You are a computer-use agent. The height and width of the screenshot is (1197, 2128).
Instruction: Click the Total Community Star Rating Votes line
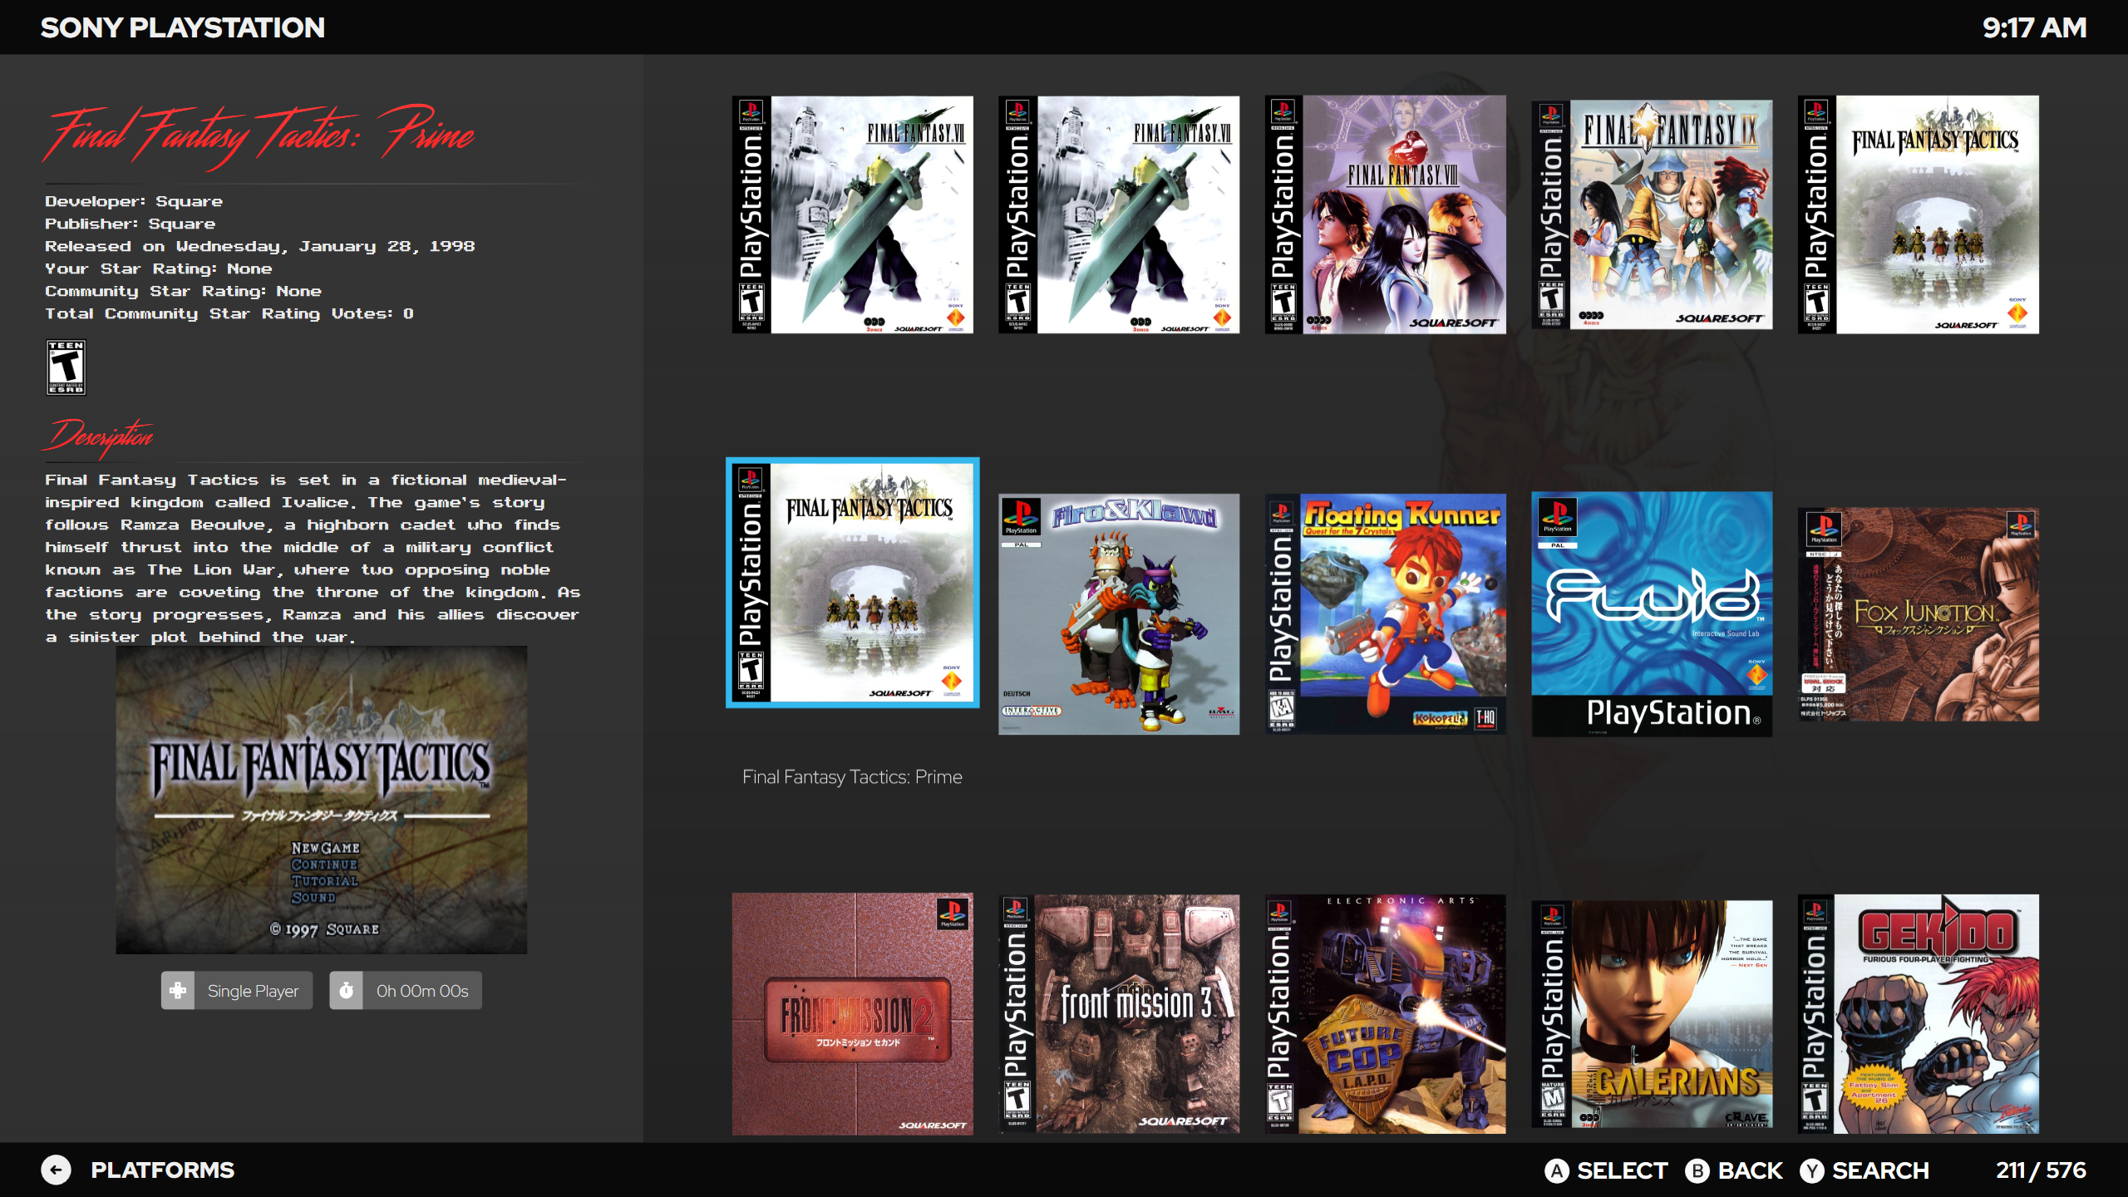coord(229,313)
